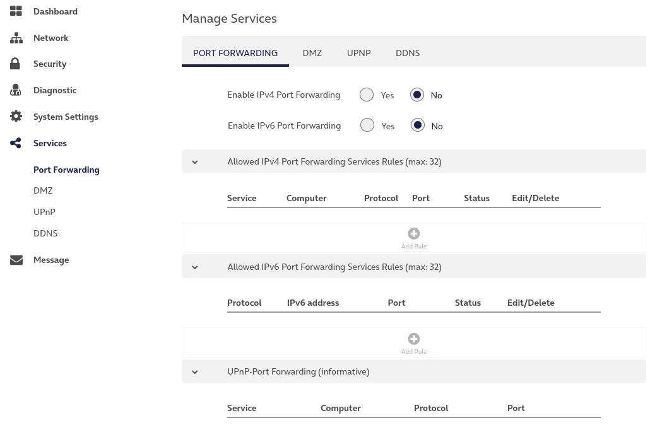650x442 pixels.
Task: Open the UPnP sidebar link
Action: coord(44,212)
